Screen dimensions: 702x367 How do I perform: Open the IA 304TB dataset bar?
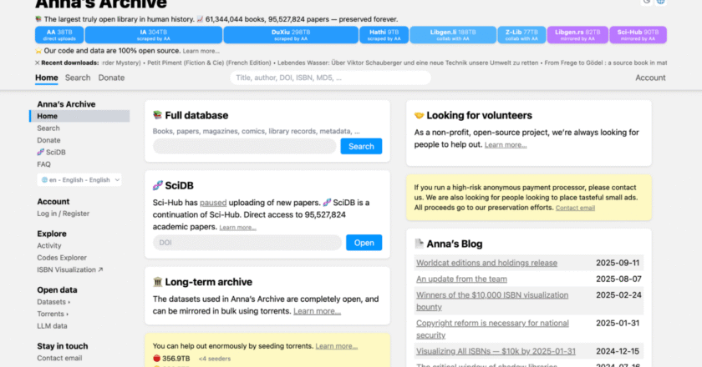pos(154,35)
